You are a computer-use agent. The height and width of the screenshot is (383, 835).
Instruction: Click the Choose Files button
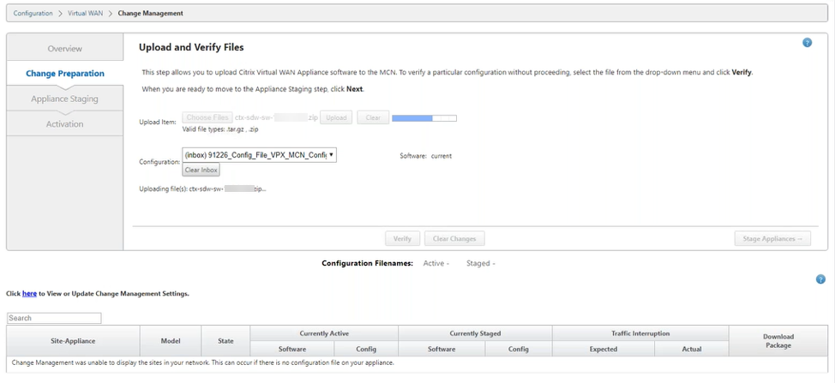tap(207, 117)
